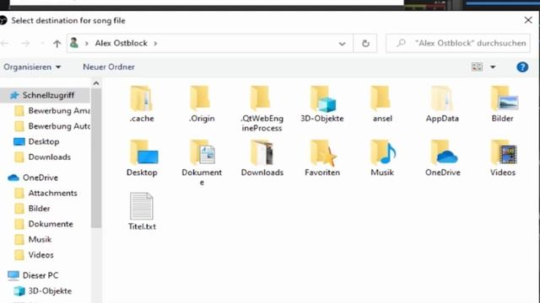
Task: Open the Videos folder in file pane
Action: (x=504, y=152)
